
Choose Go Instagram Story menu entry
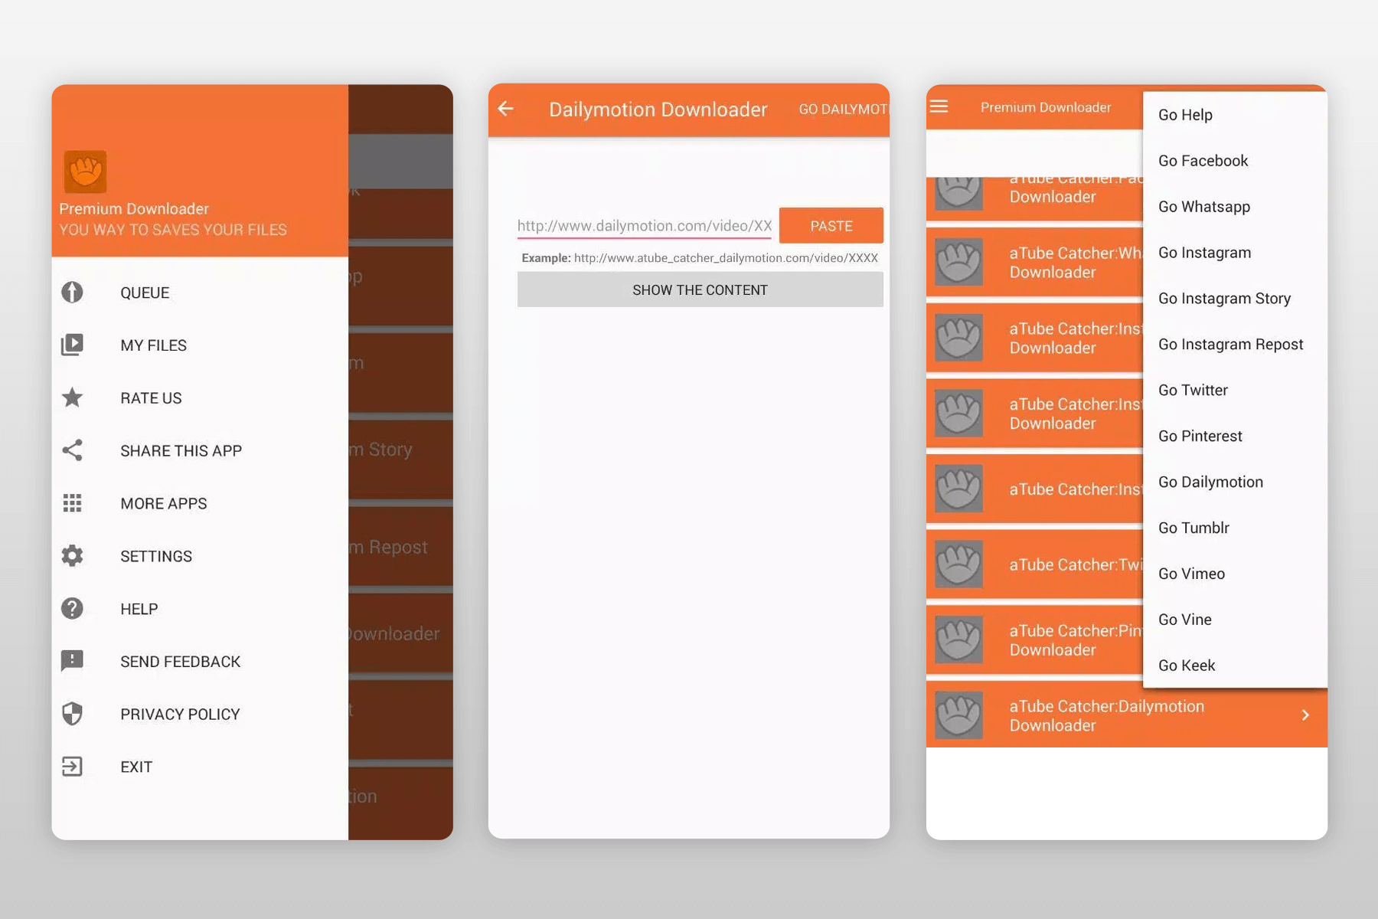point(1225,298)
